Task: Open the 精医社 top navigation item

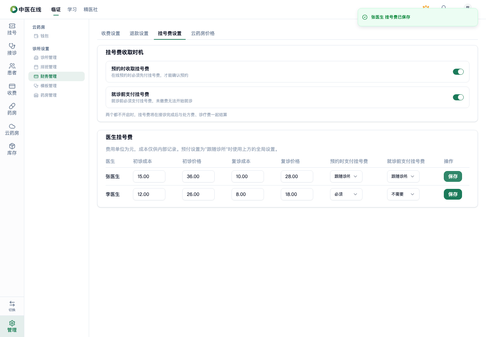Action: tap(91, 9)
